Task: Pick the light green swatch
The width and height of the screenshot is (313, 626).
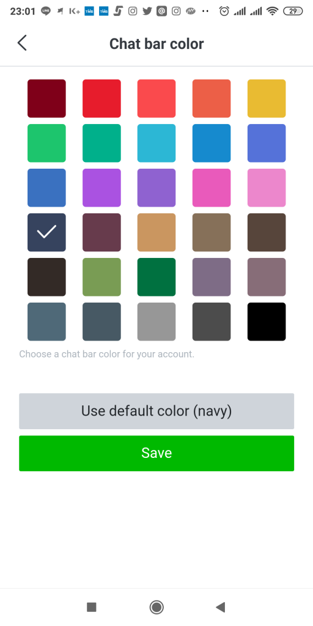Action: pos(46,143)
